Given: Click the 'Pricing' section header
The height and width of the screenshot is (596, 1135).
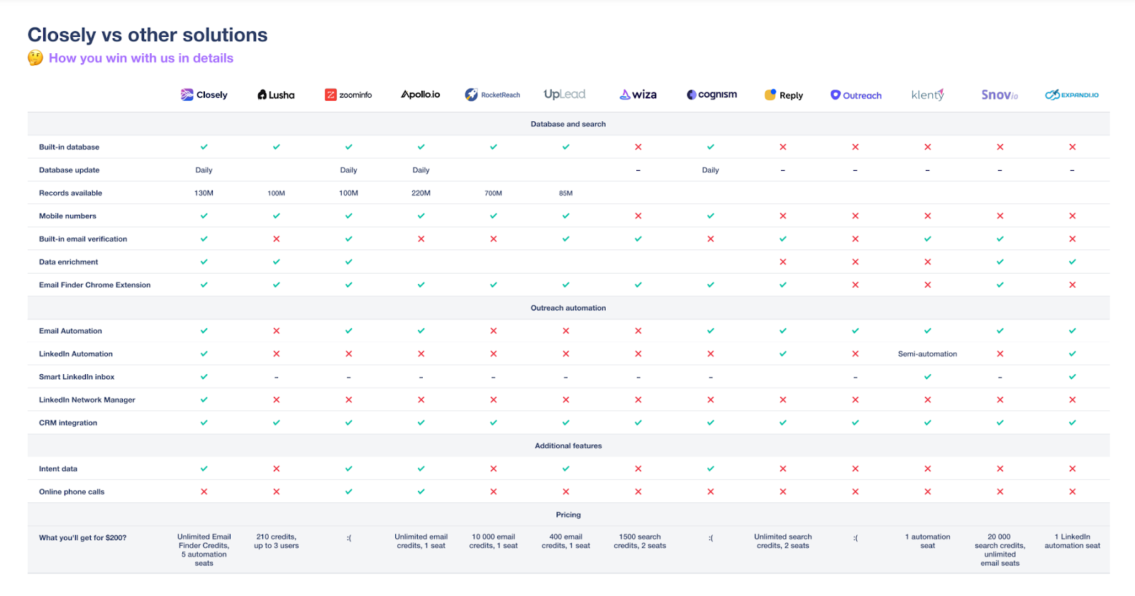Looking at the screenshot, I should [568, 515].
